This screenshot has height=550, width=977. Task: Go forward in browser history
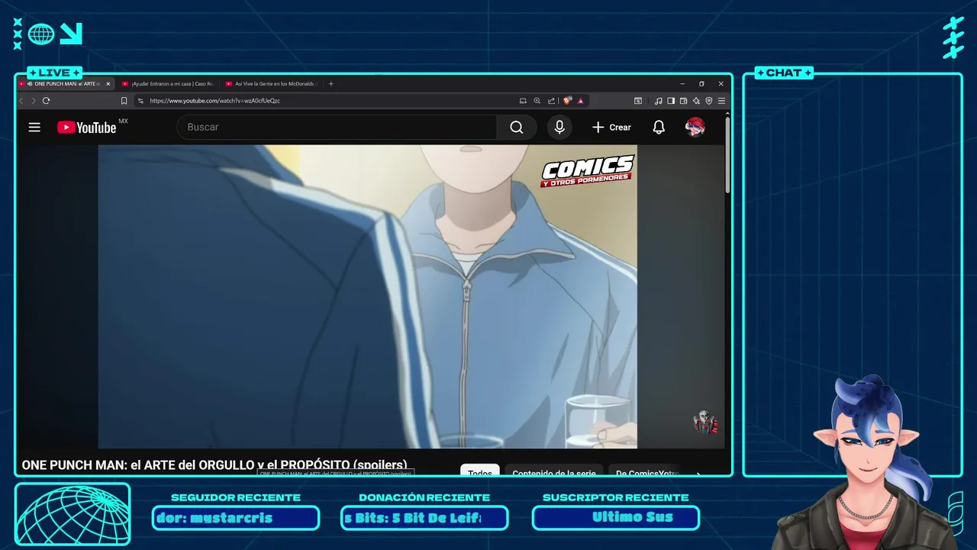33,101
